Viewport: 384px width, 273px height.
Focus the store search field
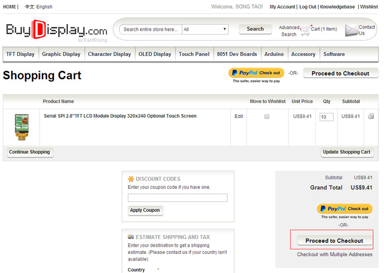[x=150, y=30]
